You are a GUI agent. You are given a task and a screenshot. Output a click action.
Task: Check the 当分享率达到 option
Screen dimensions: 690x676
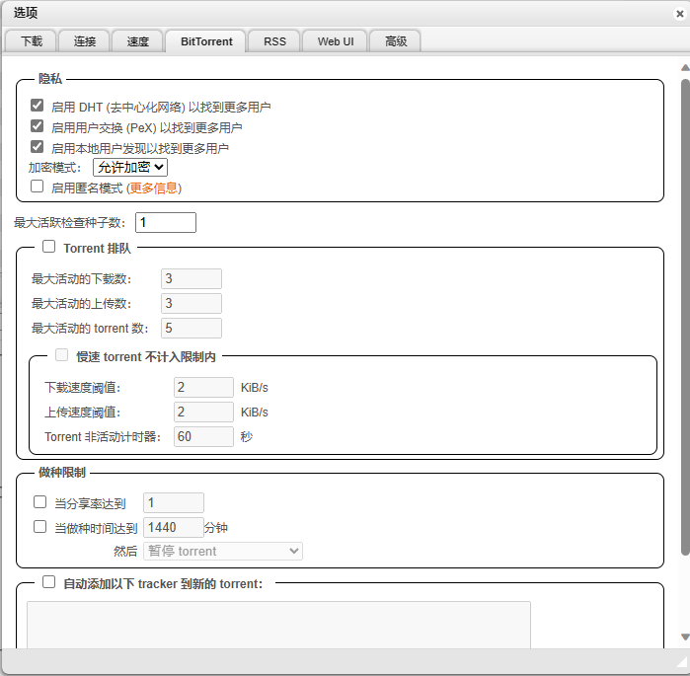[40, 502]
